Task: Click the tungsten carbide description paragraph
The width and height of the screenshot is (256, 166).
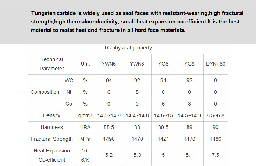Action: point(135,22)
